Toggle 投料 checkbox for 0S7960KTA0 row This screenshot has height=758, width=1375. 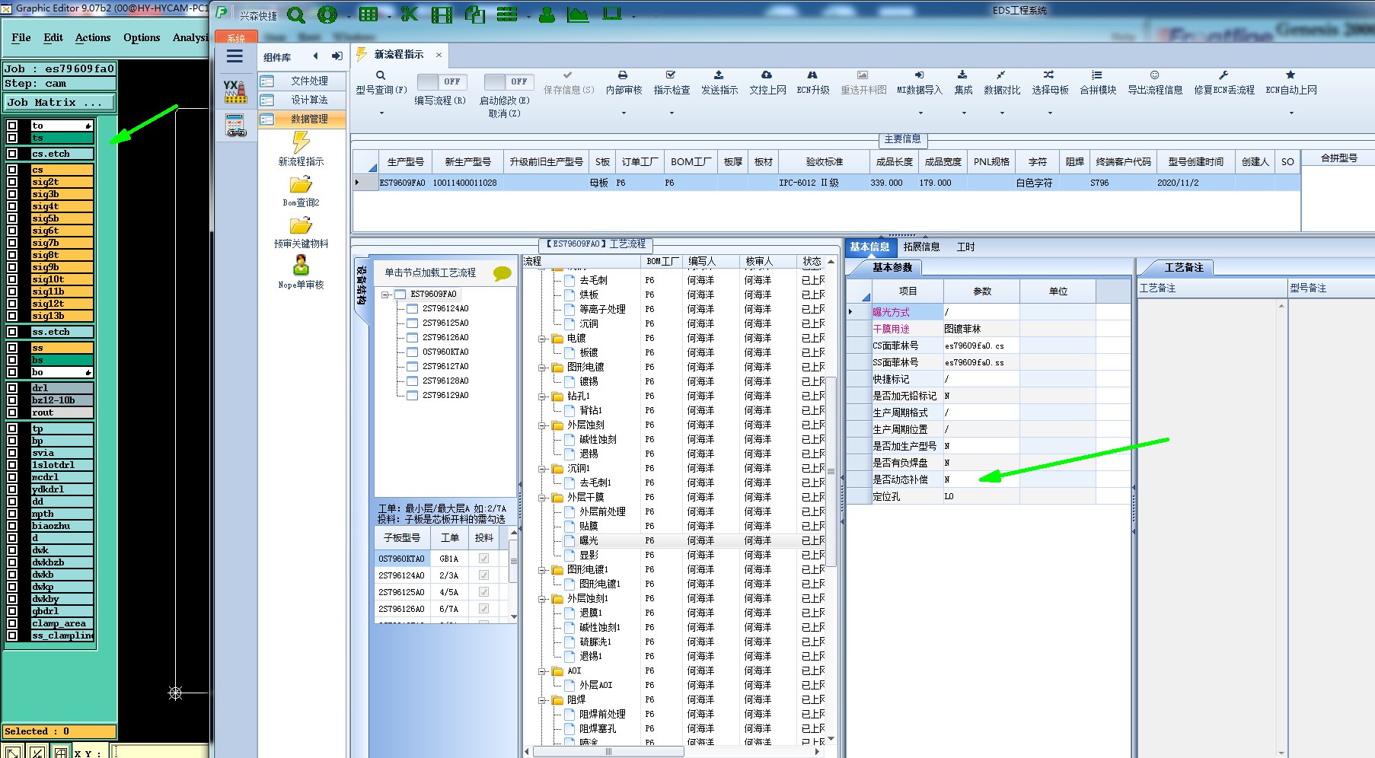pyautogui.click(x=483, y=559)
